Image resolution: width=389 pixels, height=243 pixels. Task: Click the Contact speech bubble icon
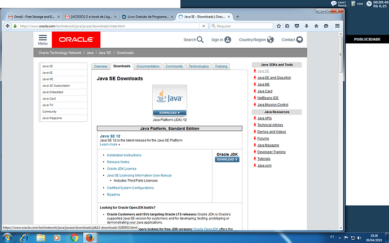point(299,39)
